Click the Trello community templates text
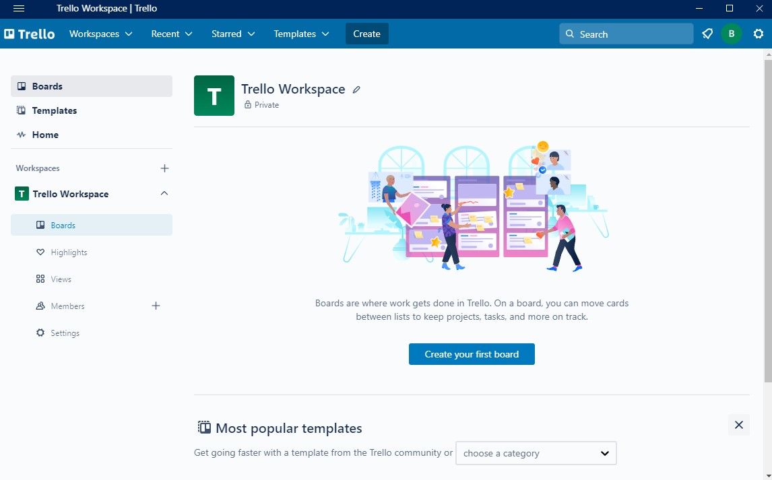Viewport: 772px width, 480px height. coord(323,452)
